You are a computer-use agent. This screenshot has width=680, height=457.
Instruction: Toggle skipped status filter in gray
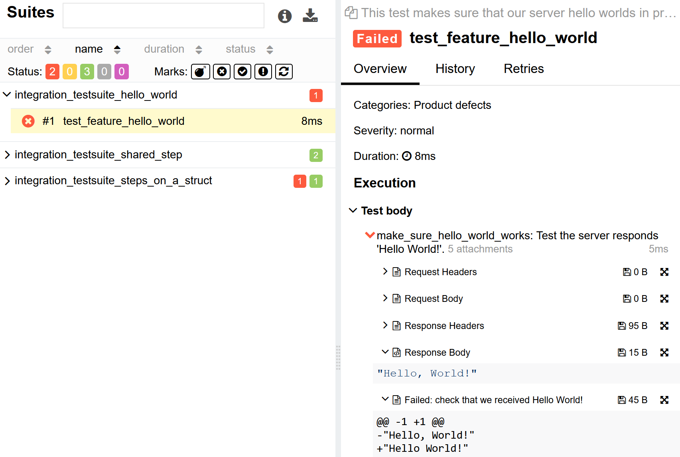pos(104,71)
